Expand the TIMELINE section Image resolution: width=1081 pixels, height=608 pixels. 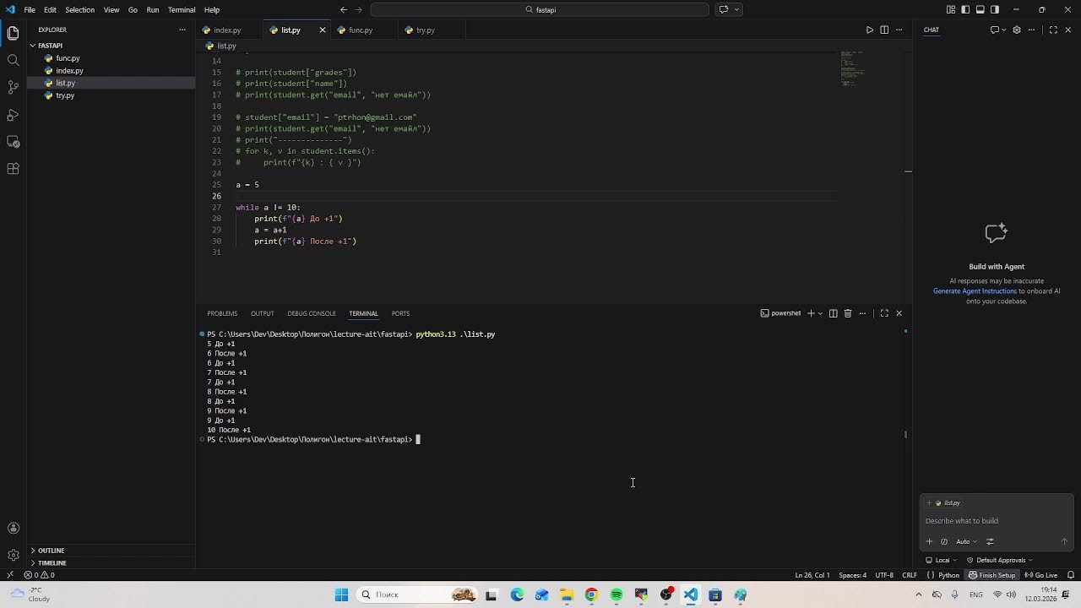click(x=52, y=562)
